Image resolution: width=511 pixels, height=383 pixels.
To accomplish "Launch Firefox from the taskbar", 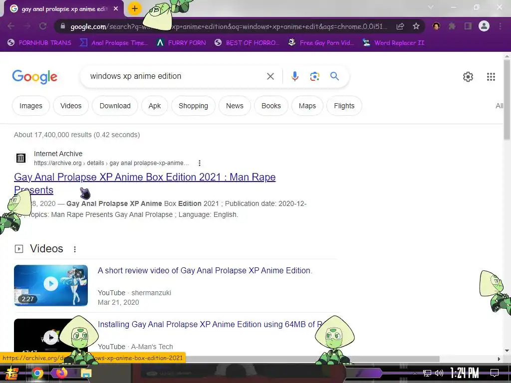I will pyautogui.click(x=61, y=373).
